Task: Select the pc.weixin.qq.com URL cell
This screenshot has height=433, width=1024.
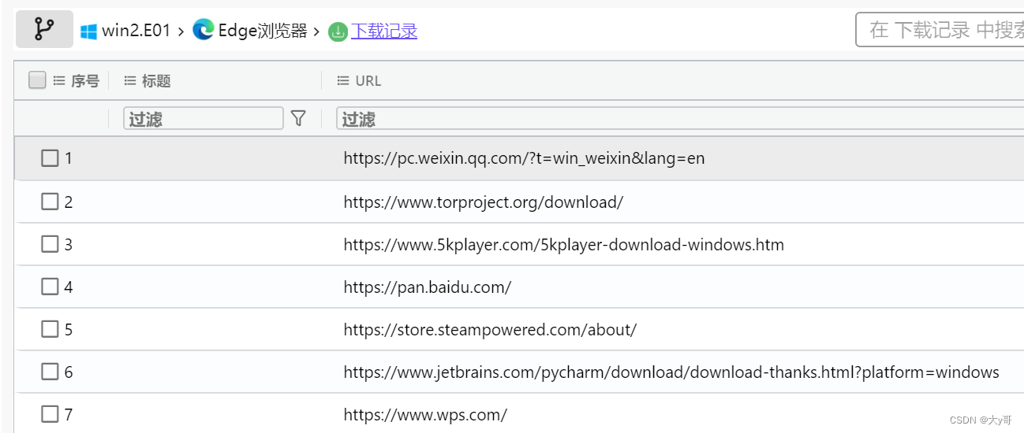Action: click(x=524, y=158)
